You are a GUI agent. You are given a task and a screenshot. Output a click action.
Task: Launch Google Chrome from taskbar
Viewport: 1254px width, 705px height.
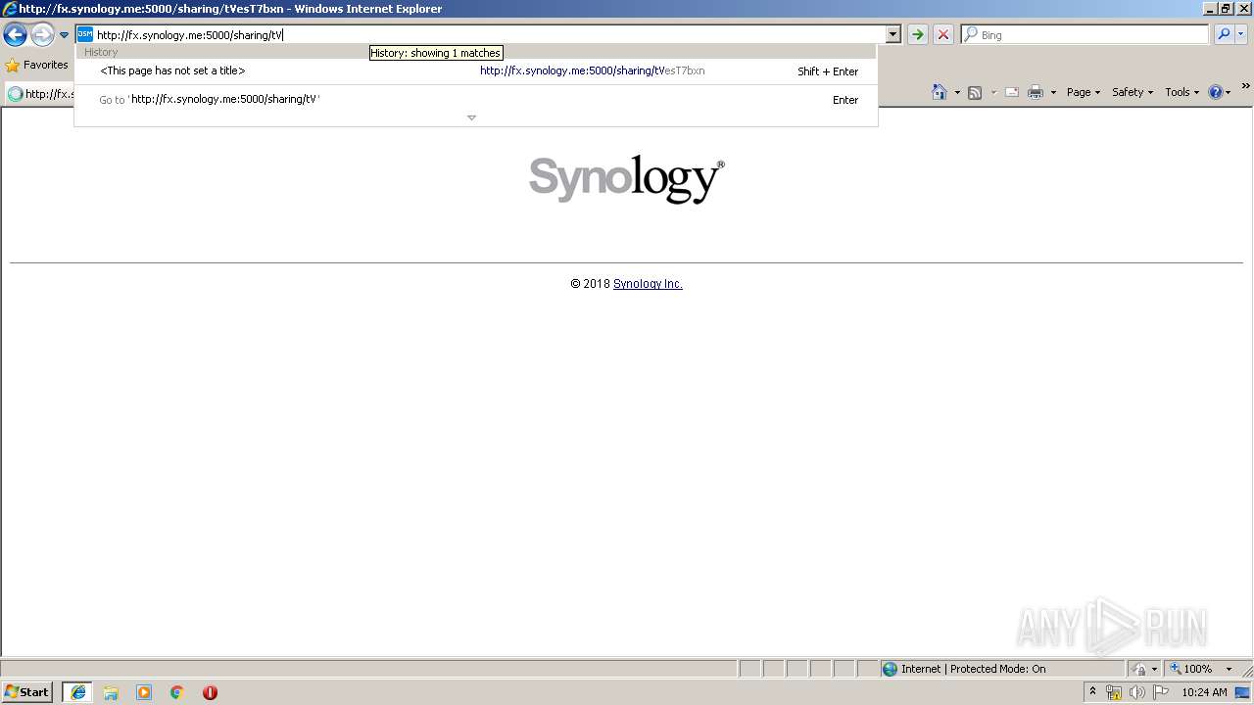click(177, 692)
